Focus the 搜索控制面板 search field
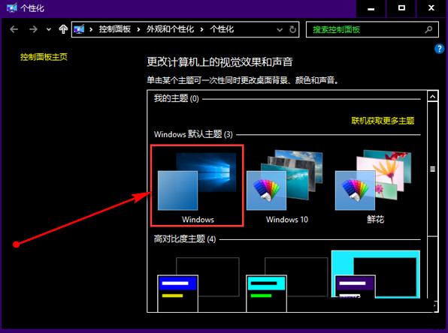This screenshot has width=448, height=333. pos(366,29)
